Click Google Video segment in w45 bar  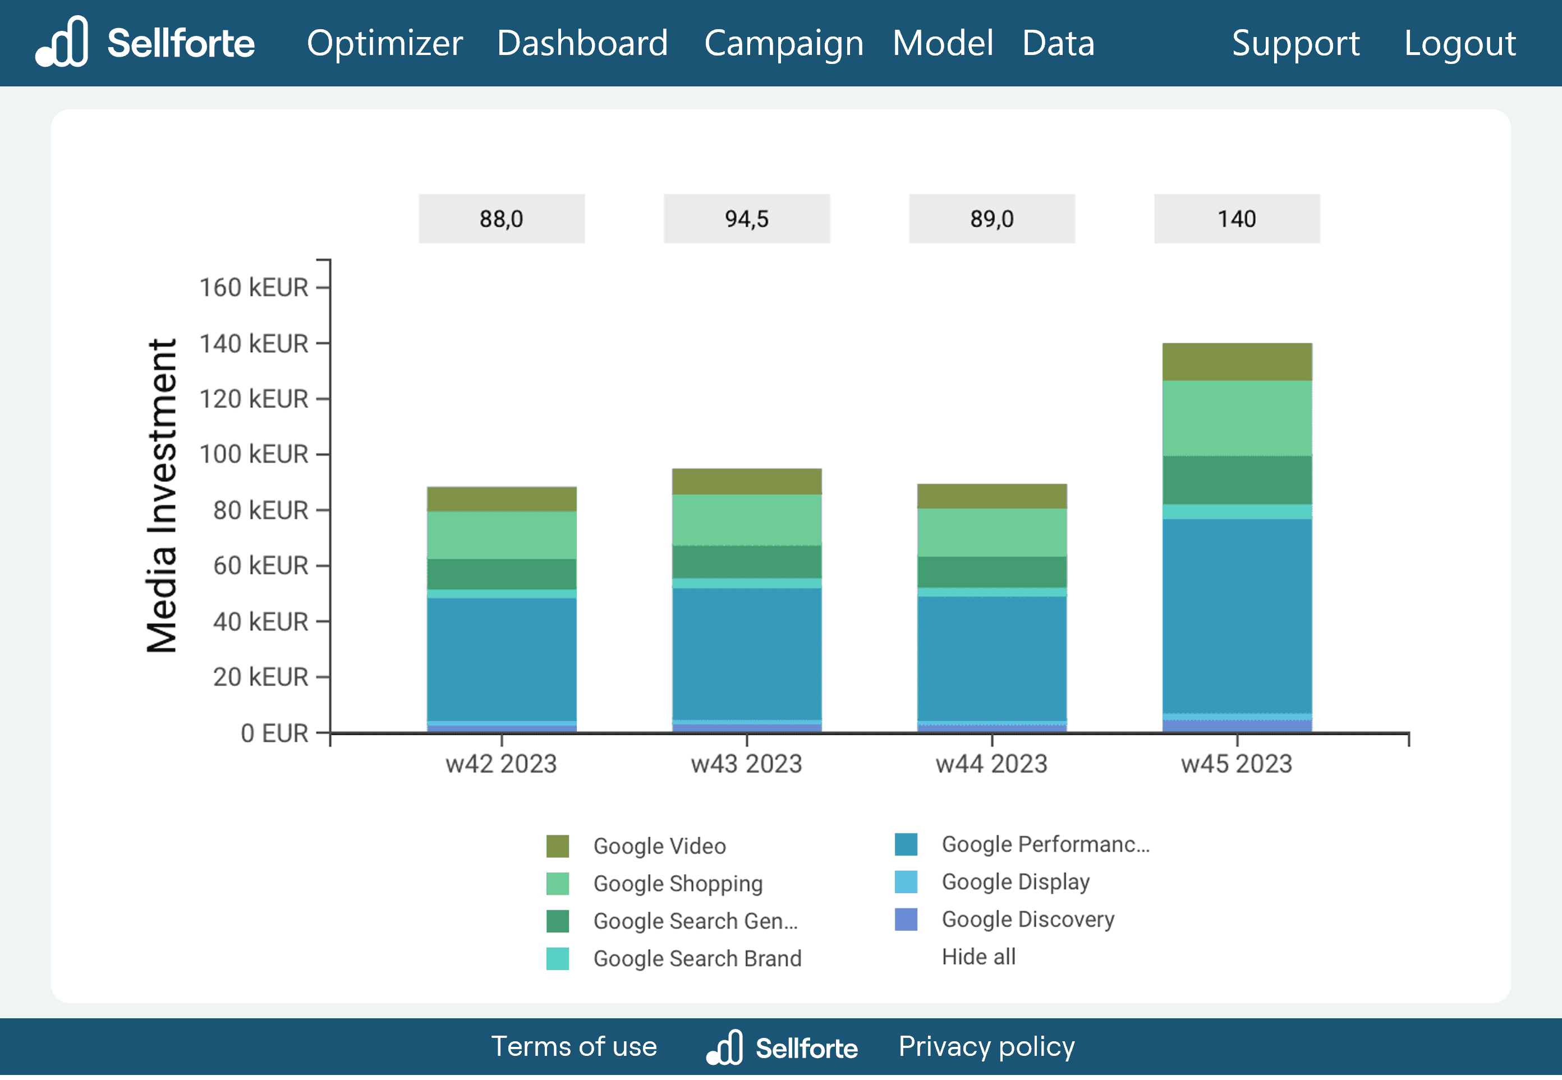[x=1237, y=362]
